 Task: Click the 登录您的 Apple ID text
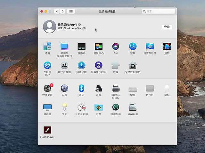(x=69, y=25)
